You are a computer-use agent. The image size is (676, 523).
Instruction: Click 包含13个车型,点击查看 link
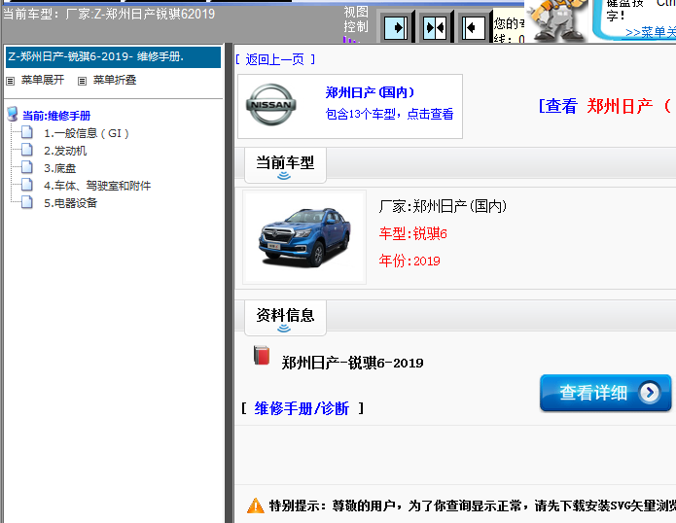tap(389, 114)
